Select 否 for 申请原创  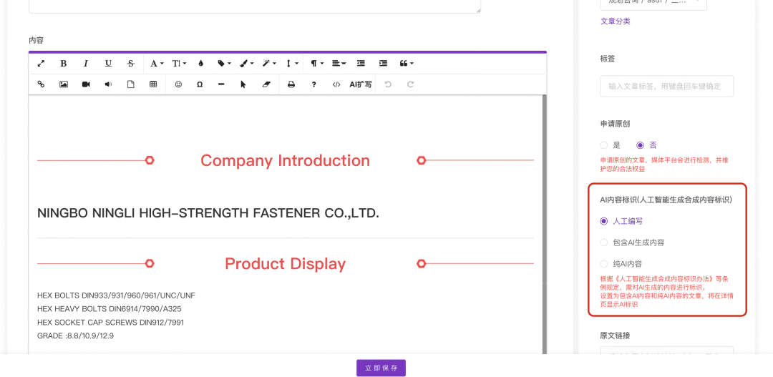641,145
